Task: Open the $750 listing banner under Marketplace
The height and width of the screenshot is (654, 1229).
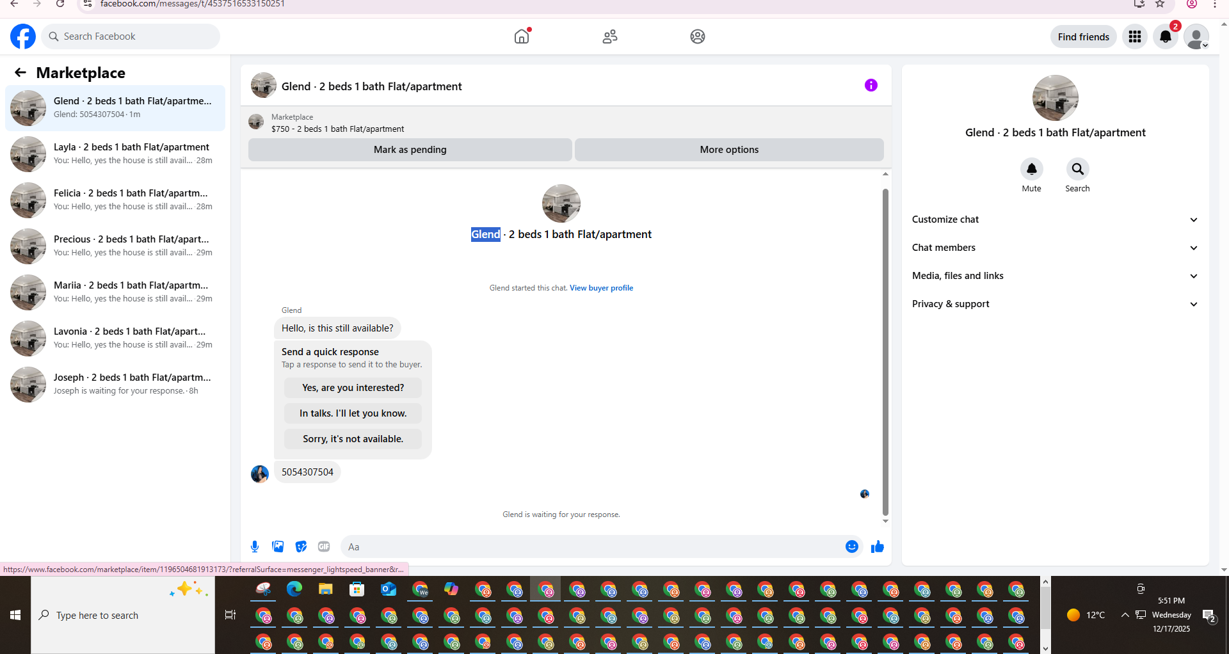Action: coord(566,123)
